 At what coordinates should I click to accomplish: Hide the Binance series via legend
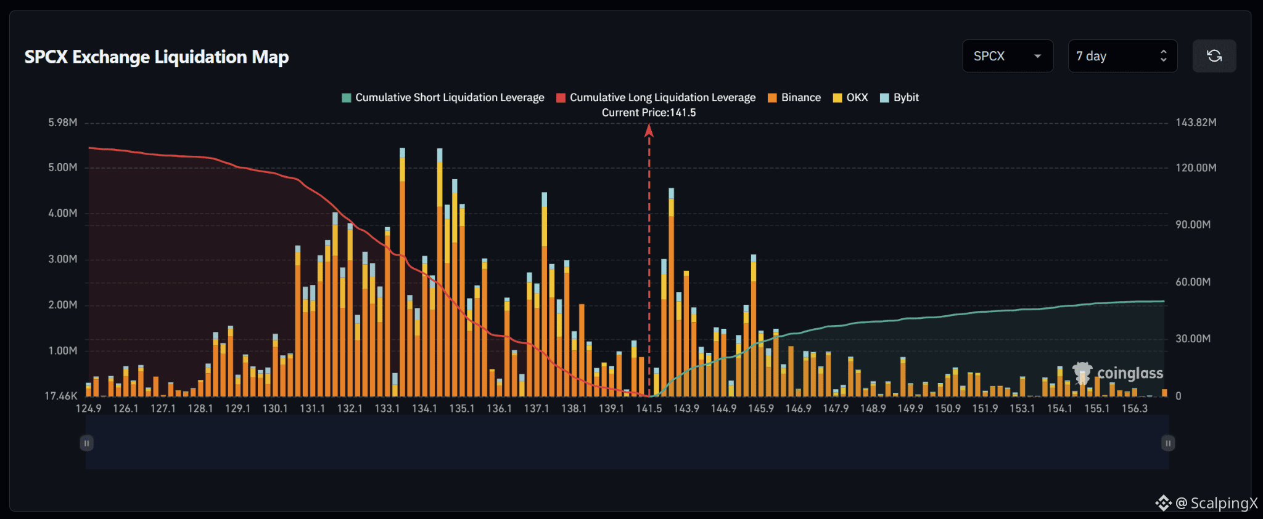(794, 97)
